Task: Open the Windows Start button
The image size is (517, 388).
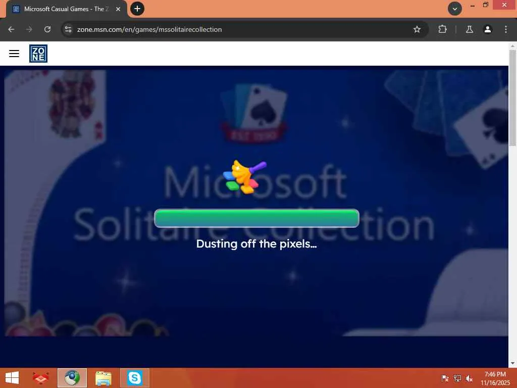Action: click(x=12, y=378)
